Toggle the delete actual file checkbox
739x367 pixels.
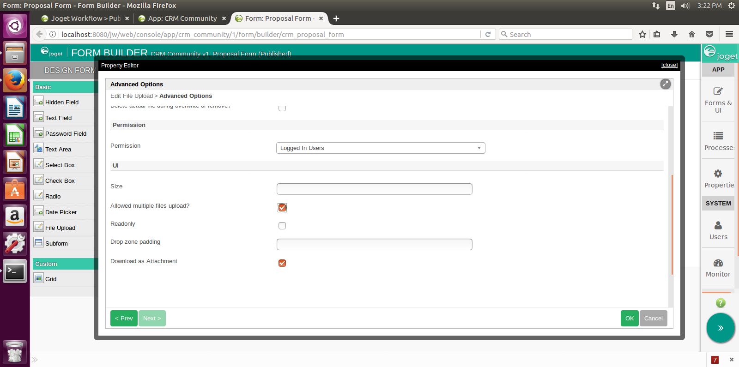282,108
